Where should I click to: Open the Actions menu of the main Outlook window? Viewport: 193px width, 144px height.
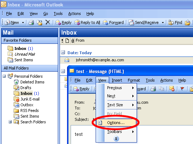tap(75, 14)
